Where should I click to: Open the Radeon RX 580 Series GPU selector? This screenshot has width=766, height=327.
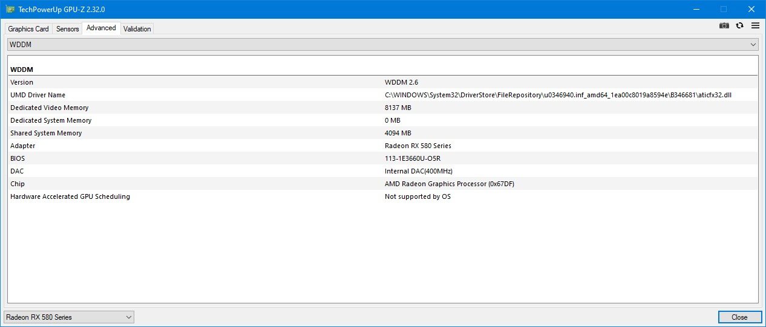tap(69, 317)
